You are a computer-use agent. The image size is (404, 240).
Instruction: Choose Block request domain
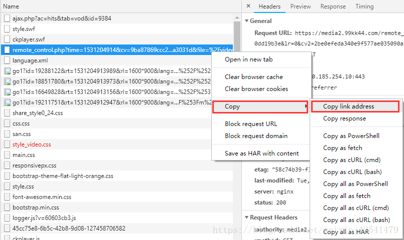261,136
